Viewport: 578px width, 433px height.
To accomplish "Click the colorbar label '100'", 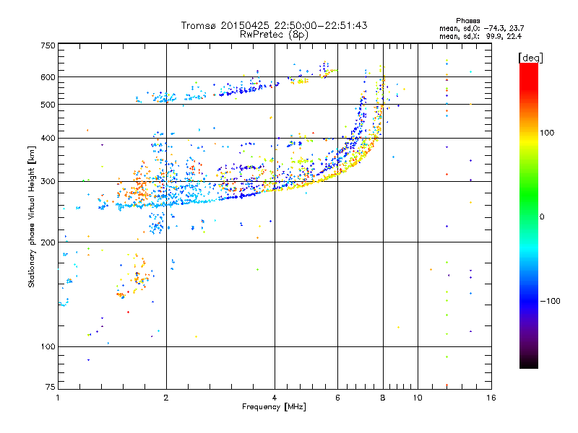I will (547, 133).
